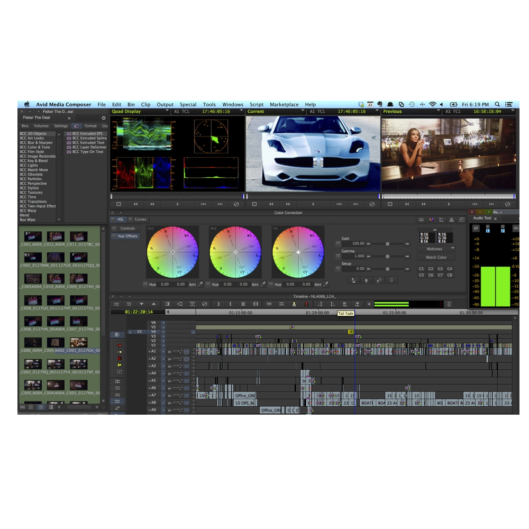Open the Midtones dropdown in Match Color

click(x=436, y=249)
